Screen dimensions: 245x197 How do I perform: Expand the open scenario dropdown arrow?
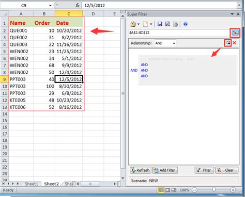click(139, 24)
